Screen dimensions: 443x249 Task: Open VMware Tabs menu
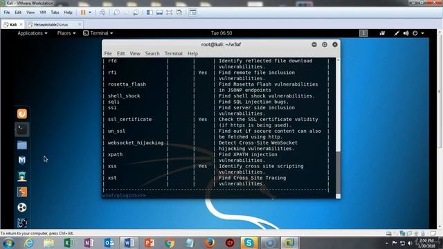[55, 12]
